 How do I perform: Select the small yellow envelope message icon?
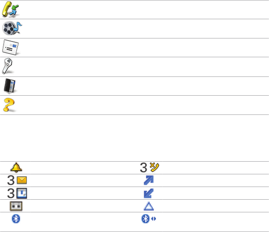click(22, 180)
